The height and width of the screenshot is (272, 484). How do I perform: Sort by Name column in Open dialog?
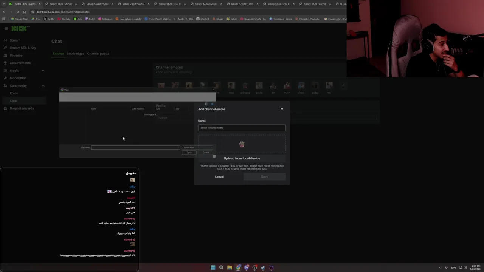click(93, 109)
